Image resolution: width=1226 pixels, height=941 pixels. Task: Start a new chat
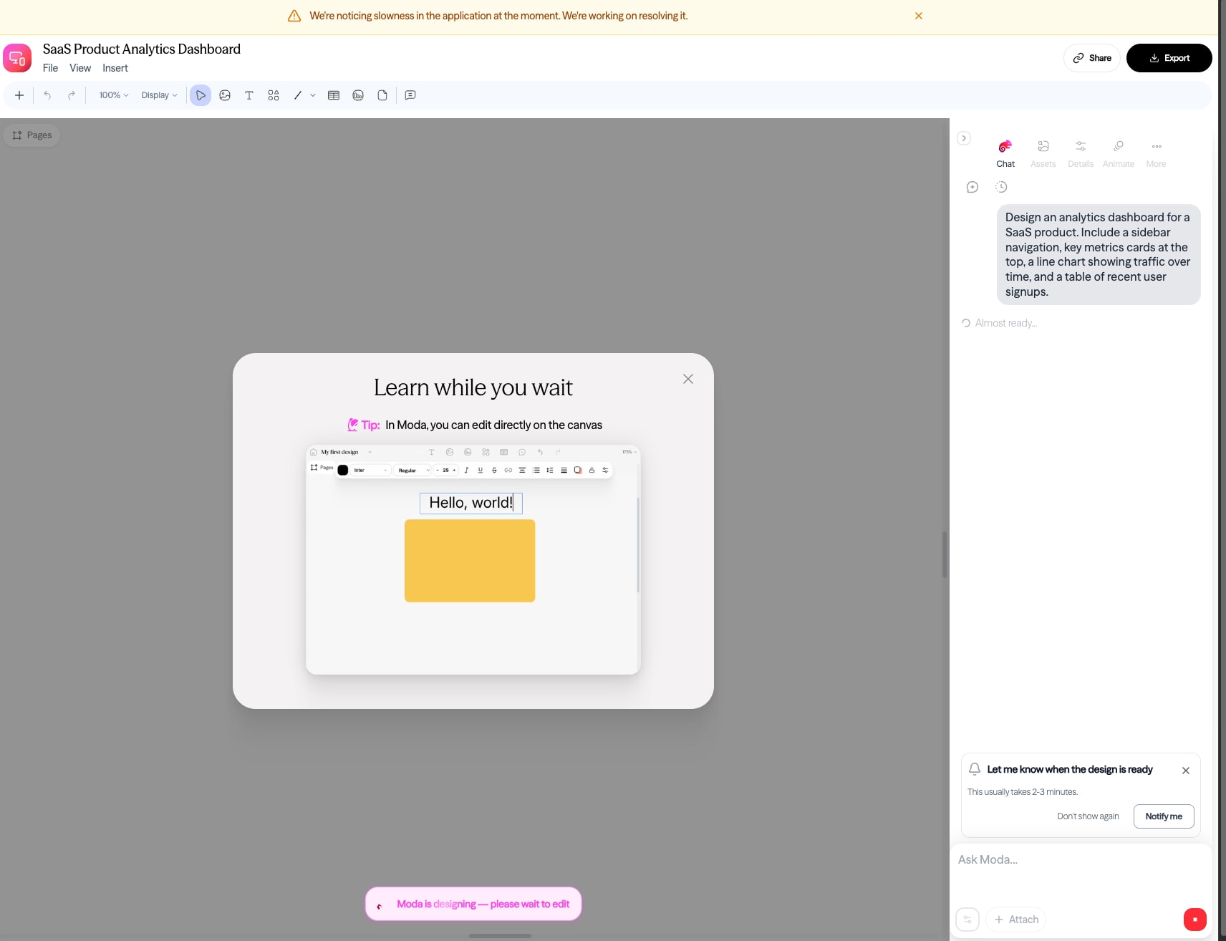click(972, 187)
